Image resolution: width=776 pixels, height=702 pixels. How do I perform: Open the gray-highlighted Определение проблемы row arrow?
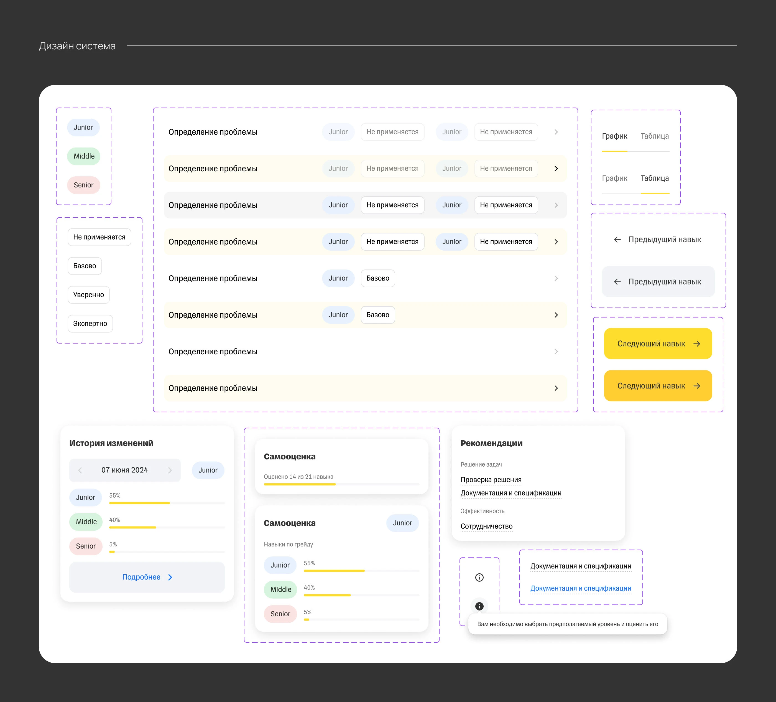pyautogui.click(x=556, y=205)
